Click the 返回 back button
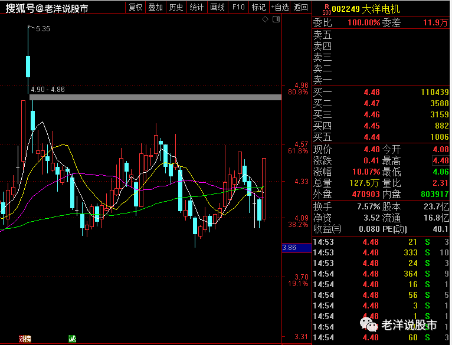The height and width of the screenshot is (345, 452). click(301, 7)
